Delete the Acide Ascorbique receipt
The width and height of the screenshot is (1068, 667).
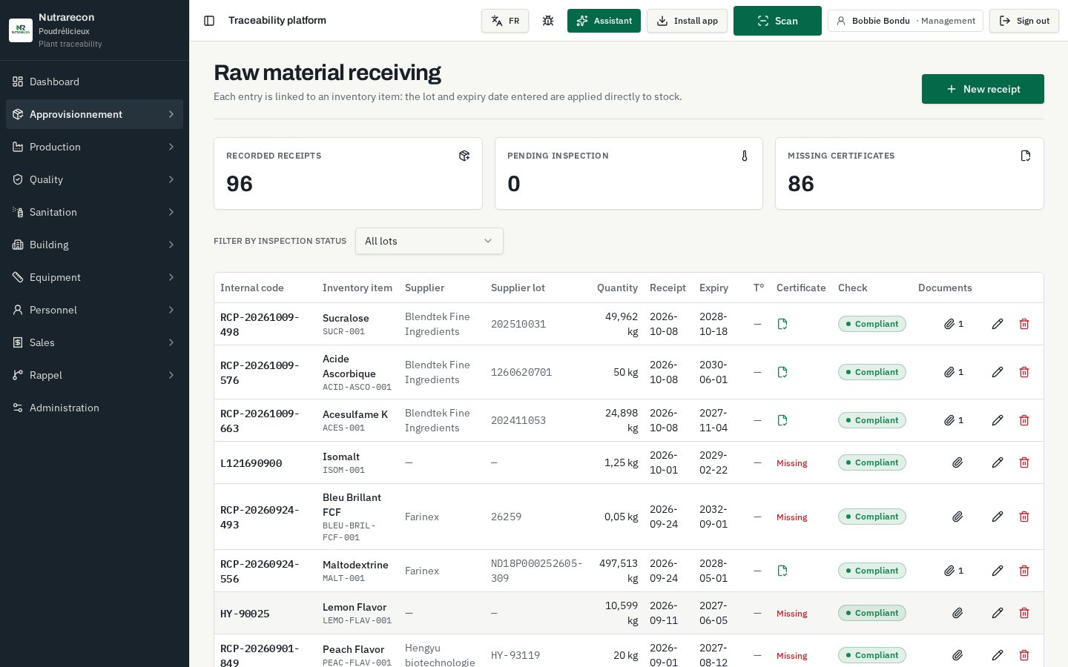click(1024, 372)
